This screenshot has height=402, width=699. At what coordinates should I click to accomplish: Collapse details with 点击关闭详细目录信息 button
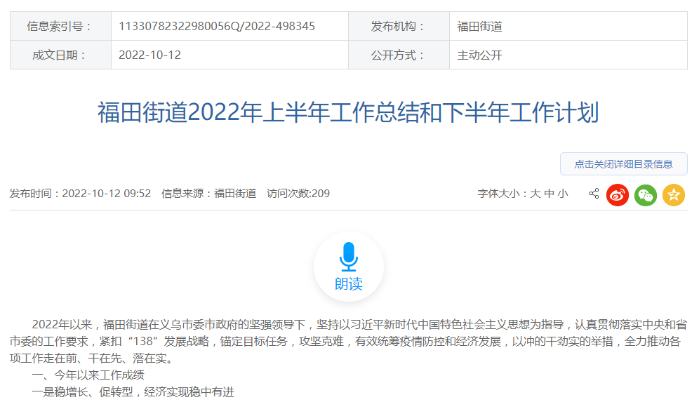click(623, 164)
